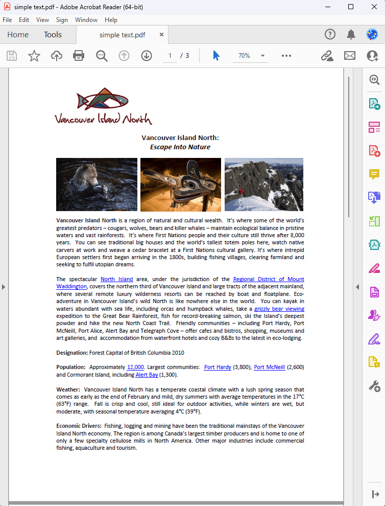The image size is (385, 506).
Task: Click the upload to cloud icon
Action: (x=57, y=56)
